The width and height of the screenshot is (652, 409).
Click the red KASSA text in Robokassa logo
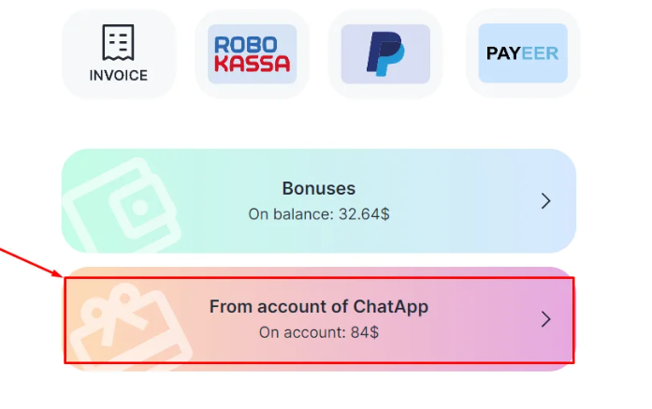tap(253, 65)
